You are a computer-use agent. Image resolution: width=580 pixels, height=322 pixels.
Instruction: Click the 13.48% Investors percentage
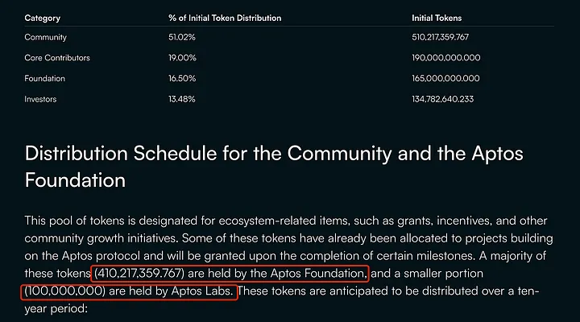(x=181, y=99)
